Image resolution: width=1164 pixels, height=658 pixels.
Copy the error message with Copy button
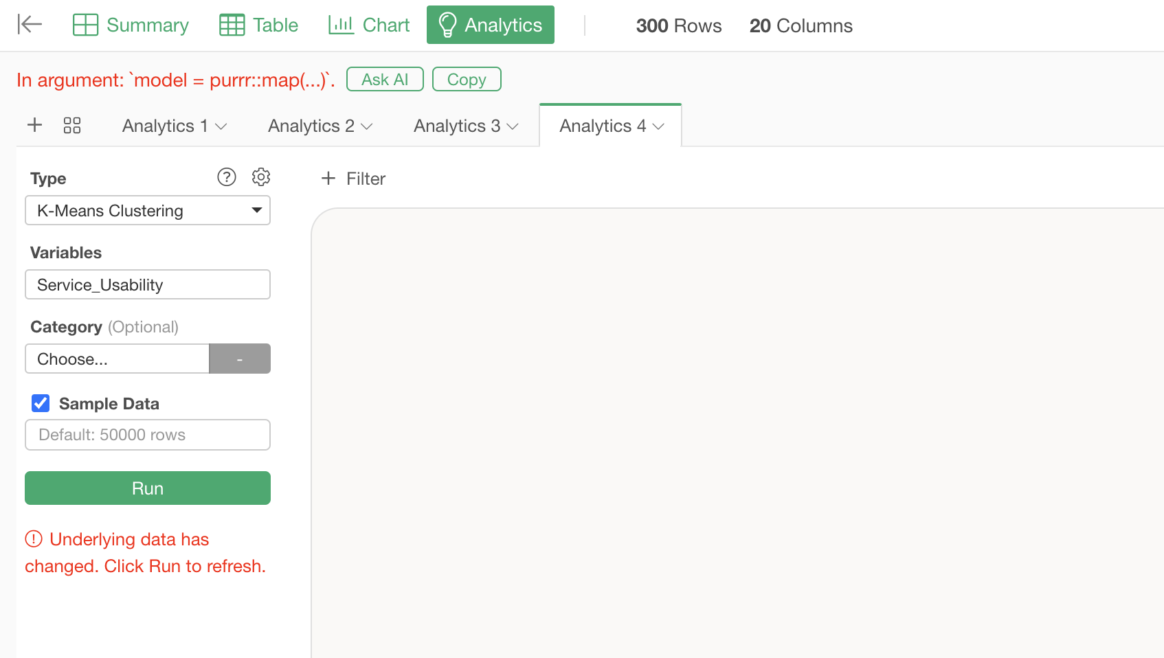(x=467, y=79)
